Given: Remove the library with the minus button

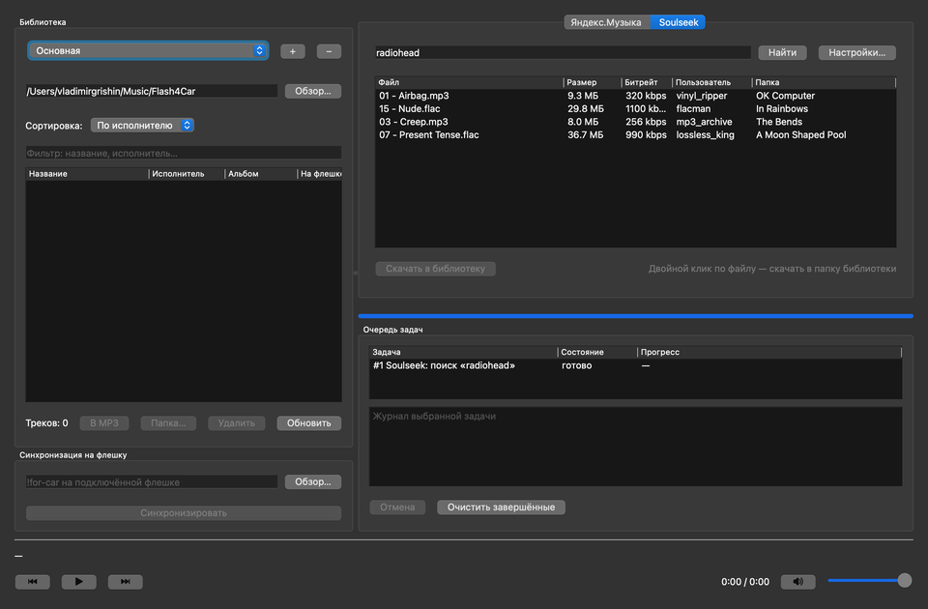Looking at the screenshot, I should 329,51.
